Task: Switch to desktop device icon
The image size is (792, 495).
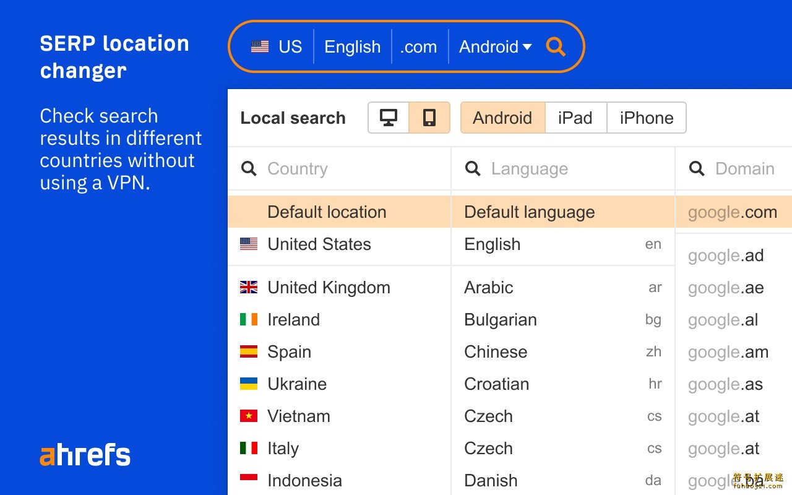Action: [389, 118]
